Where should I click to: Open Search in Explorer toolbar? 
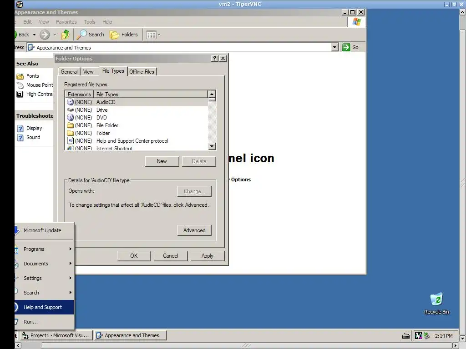(91, 35)
